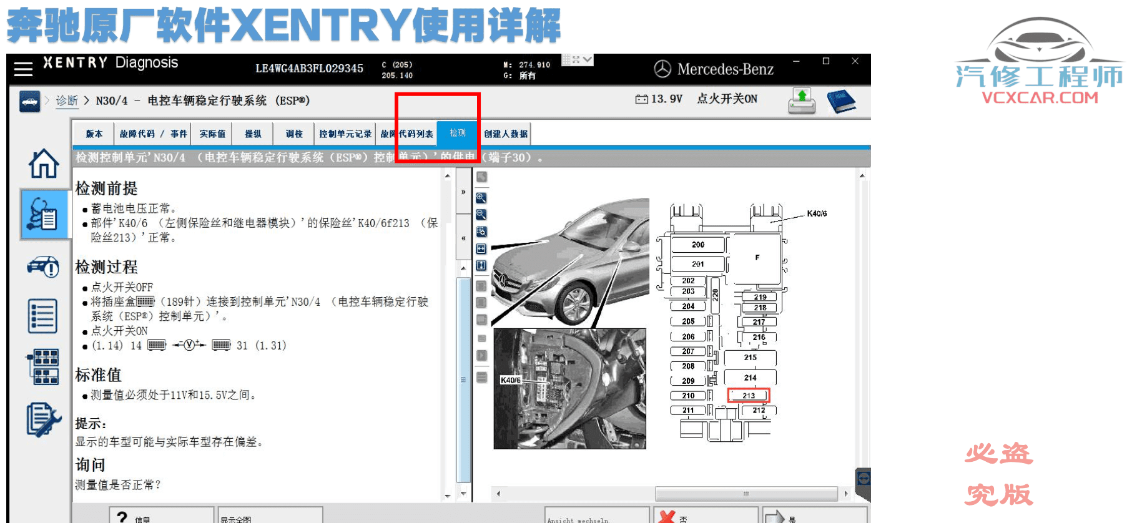Screen dimensions: 1127x523
Task: Click the 测量值是否正常? question text
Action: (118, 484)
